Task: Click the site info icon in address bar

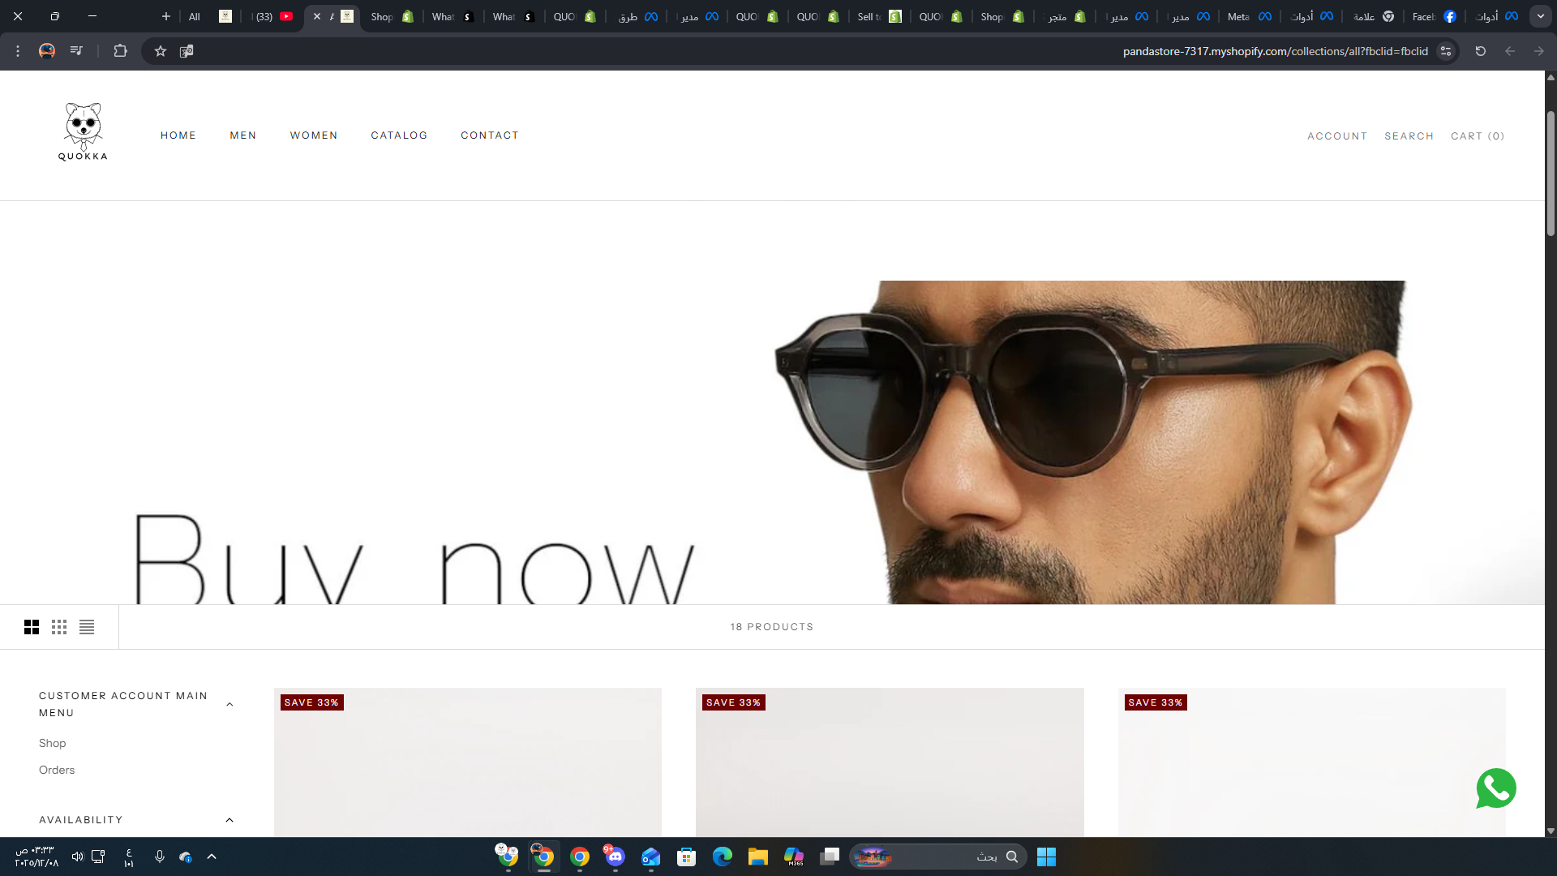Action: (1446, 51)
